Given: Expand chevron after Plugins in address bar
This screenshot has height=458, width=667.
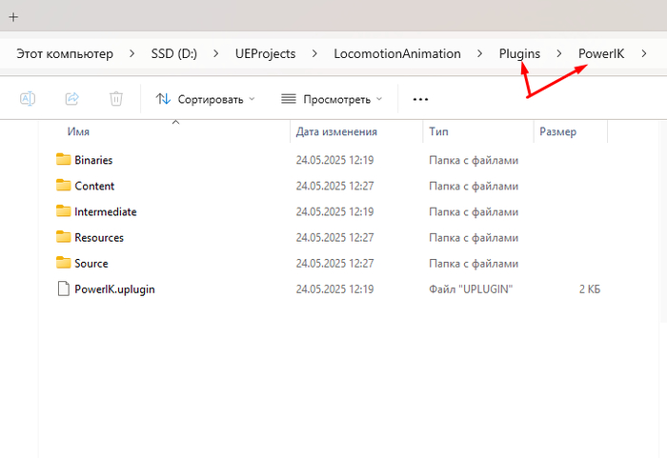Looking at the screenshot, I should click(x=559, y=54).
